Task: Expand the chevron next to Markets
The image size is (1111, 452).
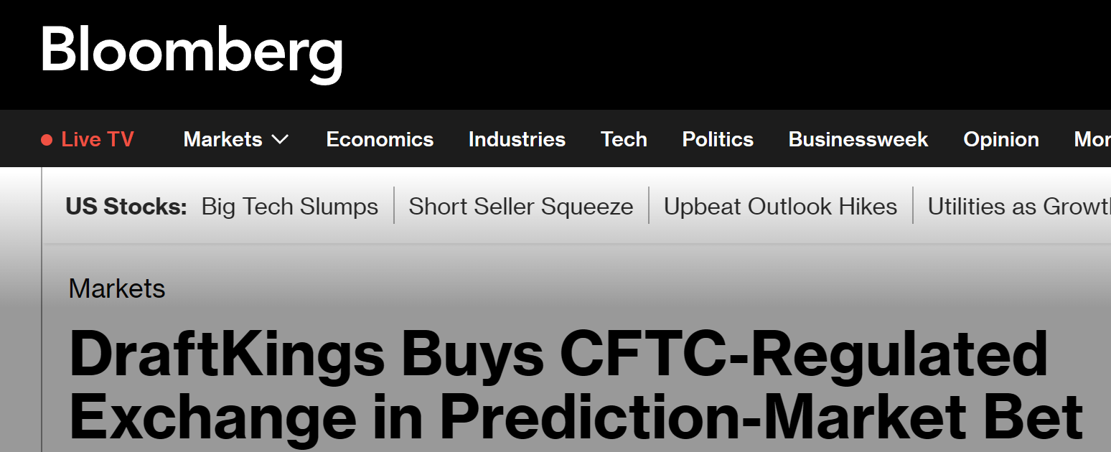Action: click(281, 139)
